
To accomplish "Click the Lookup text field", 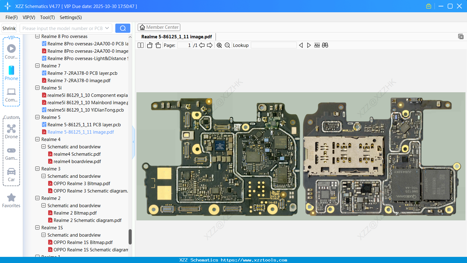I will (274, 45).
